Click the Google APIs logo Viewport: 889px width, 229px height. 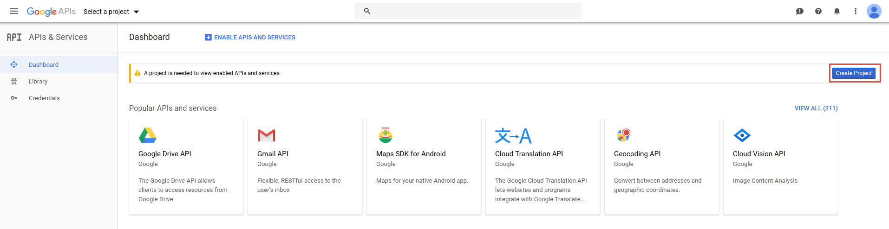click(x=51, y=12)
